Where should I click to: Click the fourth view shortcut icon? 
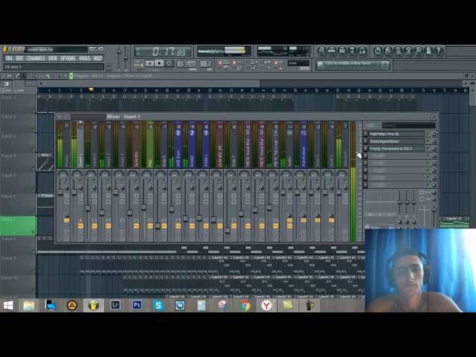352,51
